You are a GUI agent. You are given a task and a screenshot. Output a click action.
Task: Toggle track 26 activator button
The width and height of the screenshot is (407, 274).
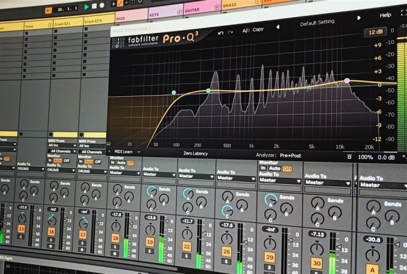click(x=226, y=251)
